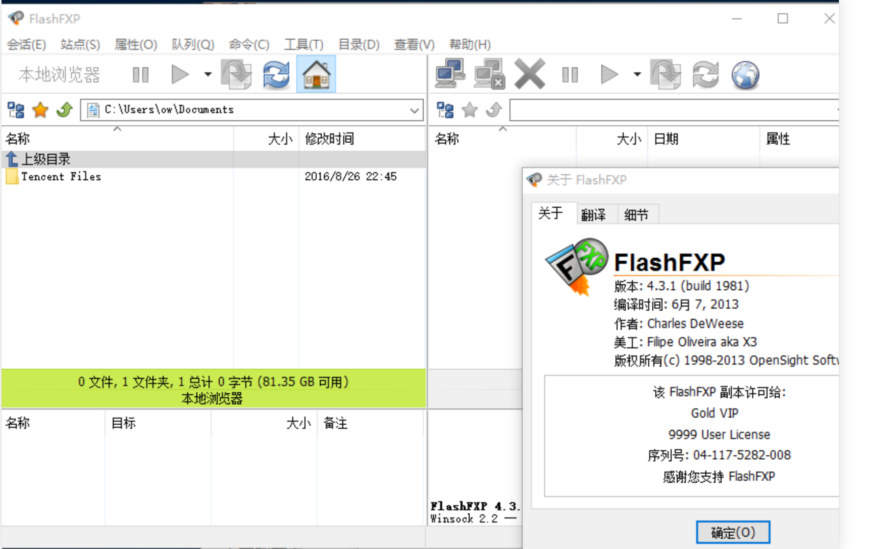The width and height of the screenshot is (869, 549).
Task: Switch to local browser home icon
Action: [x=316, y=74]
